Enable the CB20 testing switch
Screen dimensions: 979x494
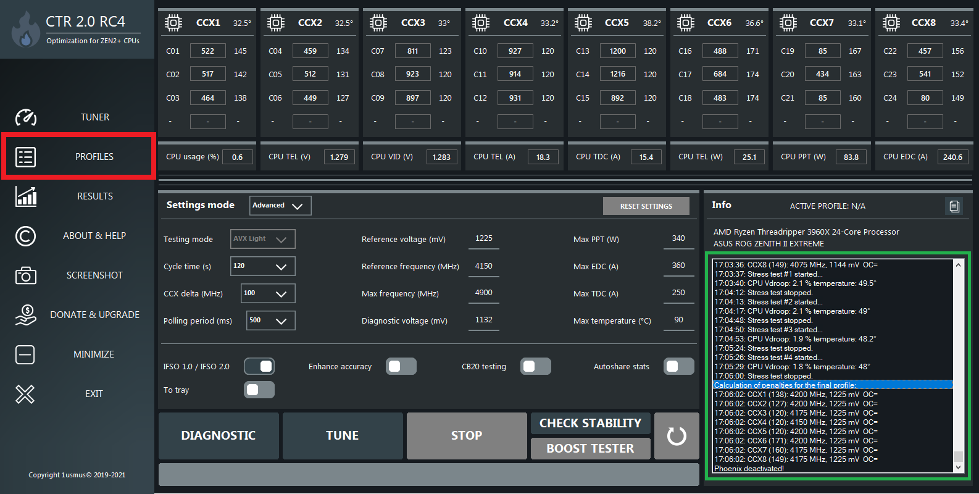click(x=535, y=367)
